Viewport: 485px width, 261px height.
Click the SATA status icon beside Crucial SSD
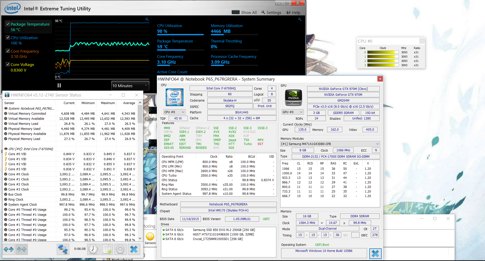coord(163,239)
